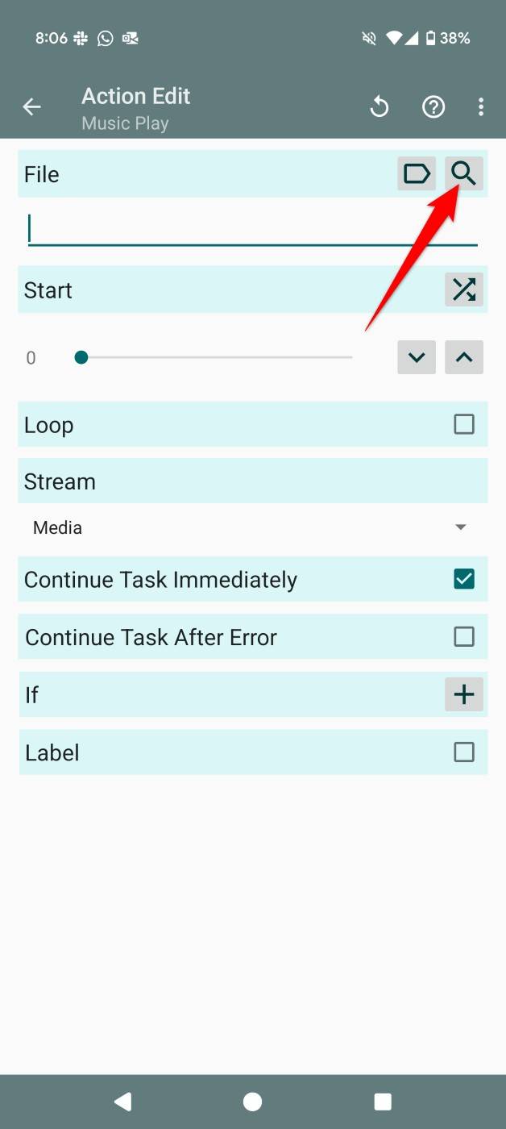Uncheck Continue Task Immediately

pyautogui.click(x=464, y=579)
